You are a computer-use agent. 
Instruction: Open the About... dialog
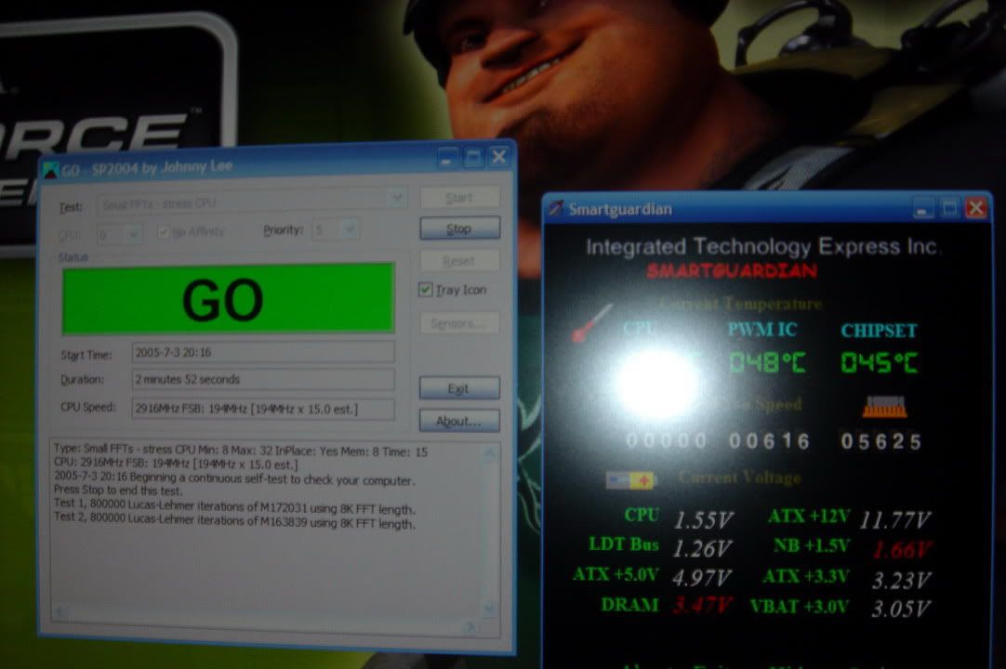pos(458,421)
